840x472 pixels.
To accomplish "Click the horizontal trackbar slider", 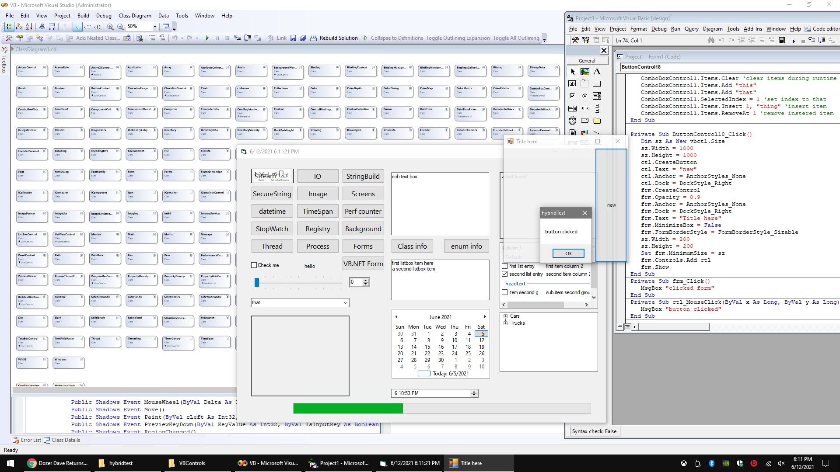I will coord(257,282).
